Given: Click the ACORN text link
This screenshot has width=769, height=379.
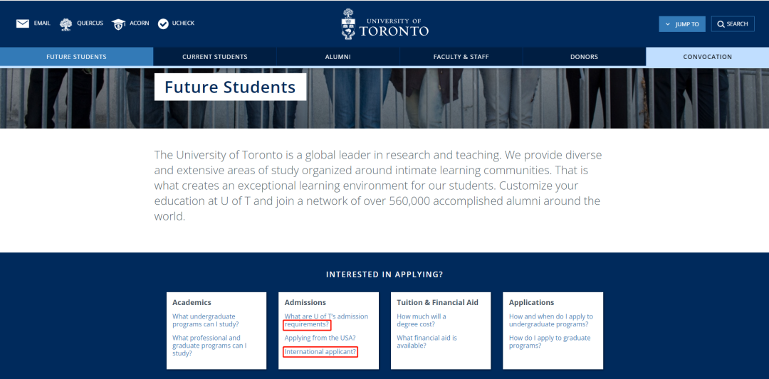Looking at the screenshot, I should pos(140,23).
